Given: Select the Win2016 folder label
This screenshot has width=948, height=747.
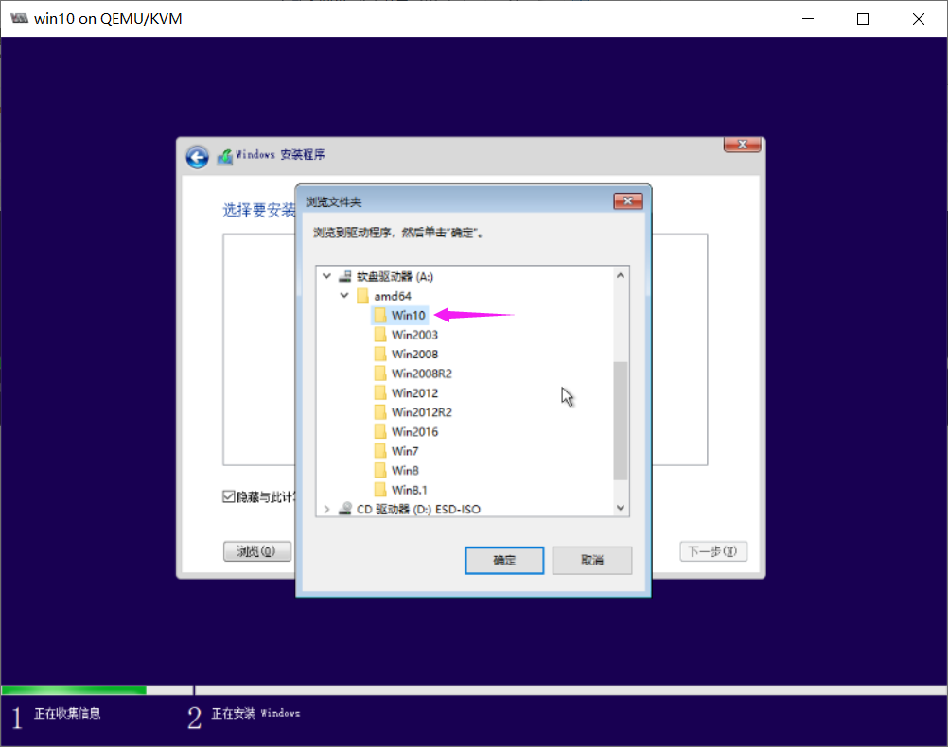Looking at the screenshot, I should pos(414,431).
